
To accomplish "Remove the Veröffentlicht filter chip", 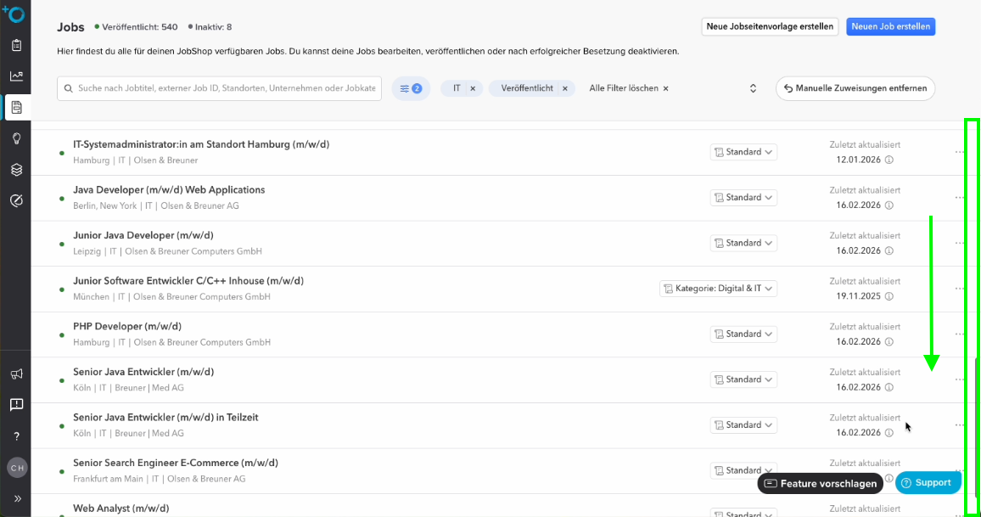I will click(565, 88).
